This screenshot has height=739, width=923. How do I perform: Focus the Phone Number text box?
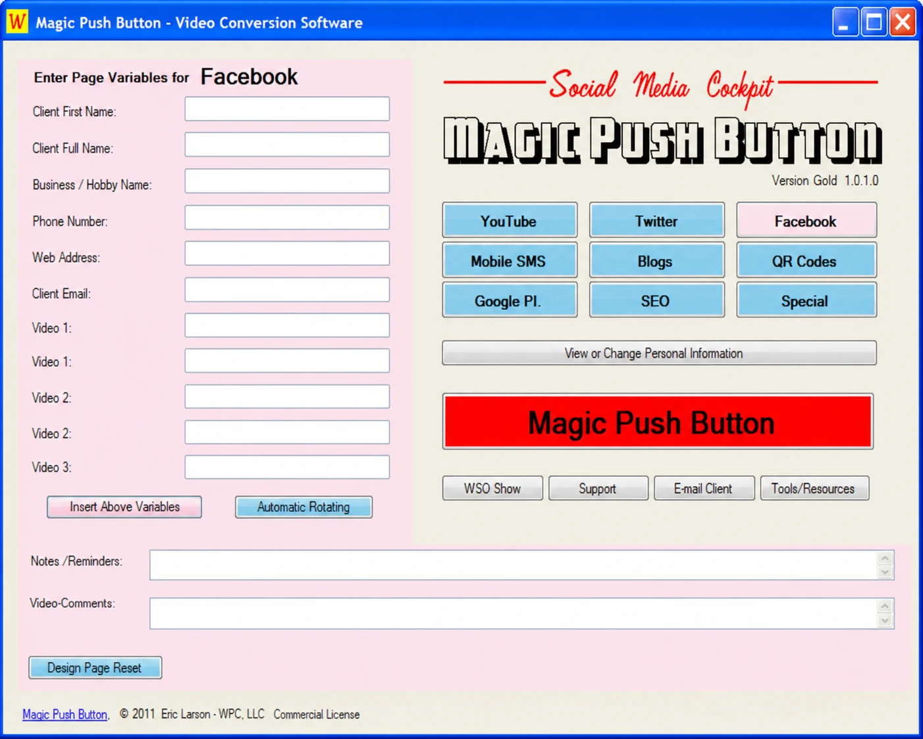point(287,217)
